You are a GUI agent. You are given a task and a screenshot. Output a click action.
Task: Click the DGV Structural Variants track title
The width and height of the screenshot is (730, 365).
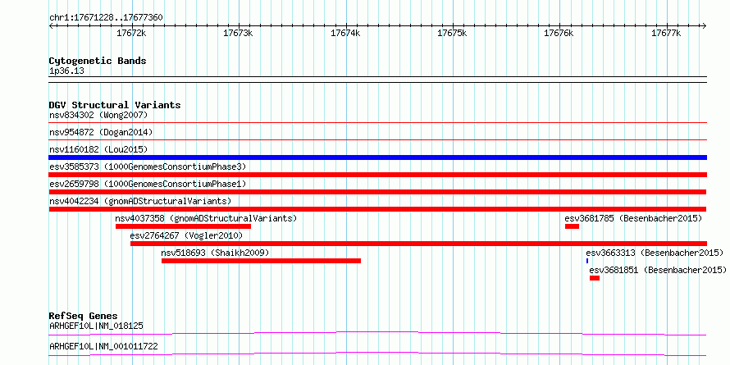click(x=115, y=105)
